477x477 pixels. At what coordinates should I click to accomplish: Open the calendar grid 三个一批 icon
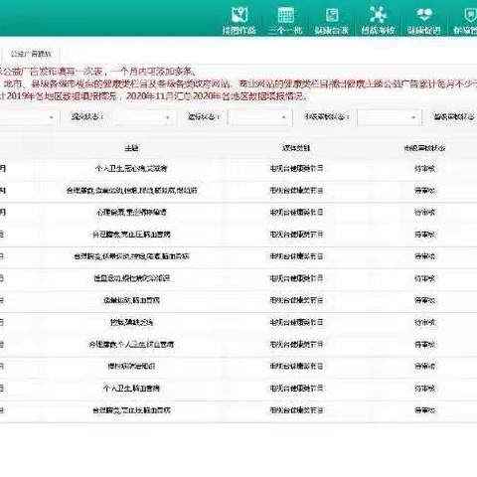tap(285, 15)
